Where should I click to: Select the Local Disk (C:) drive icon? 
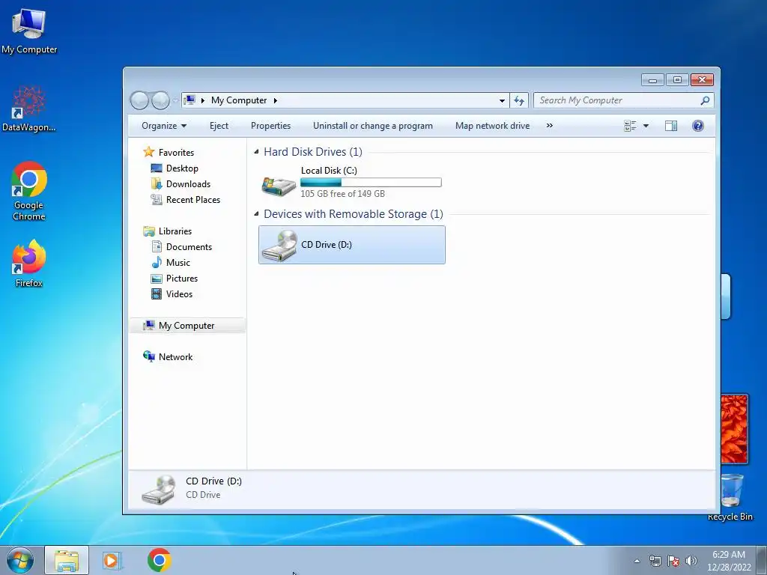click(x=279, y=186)
